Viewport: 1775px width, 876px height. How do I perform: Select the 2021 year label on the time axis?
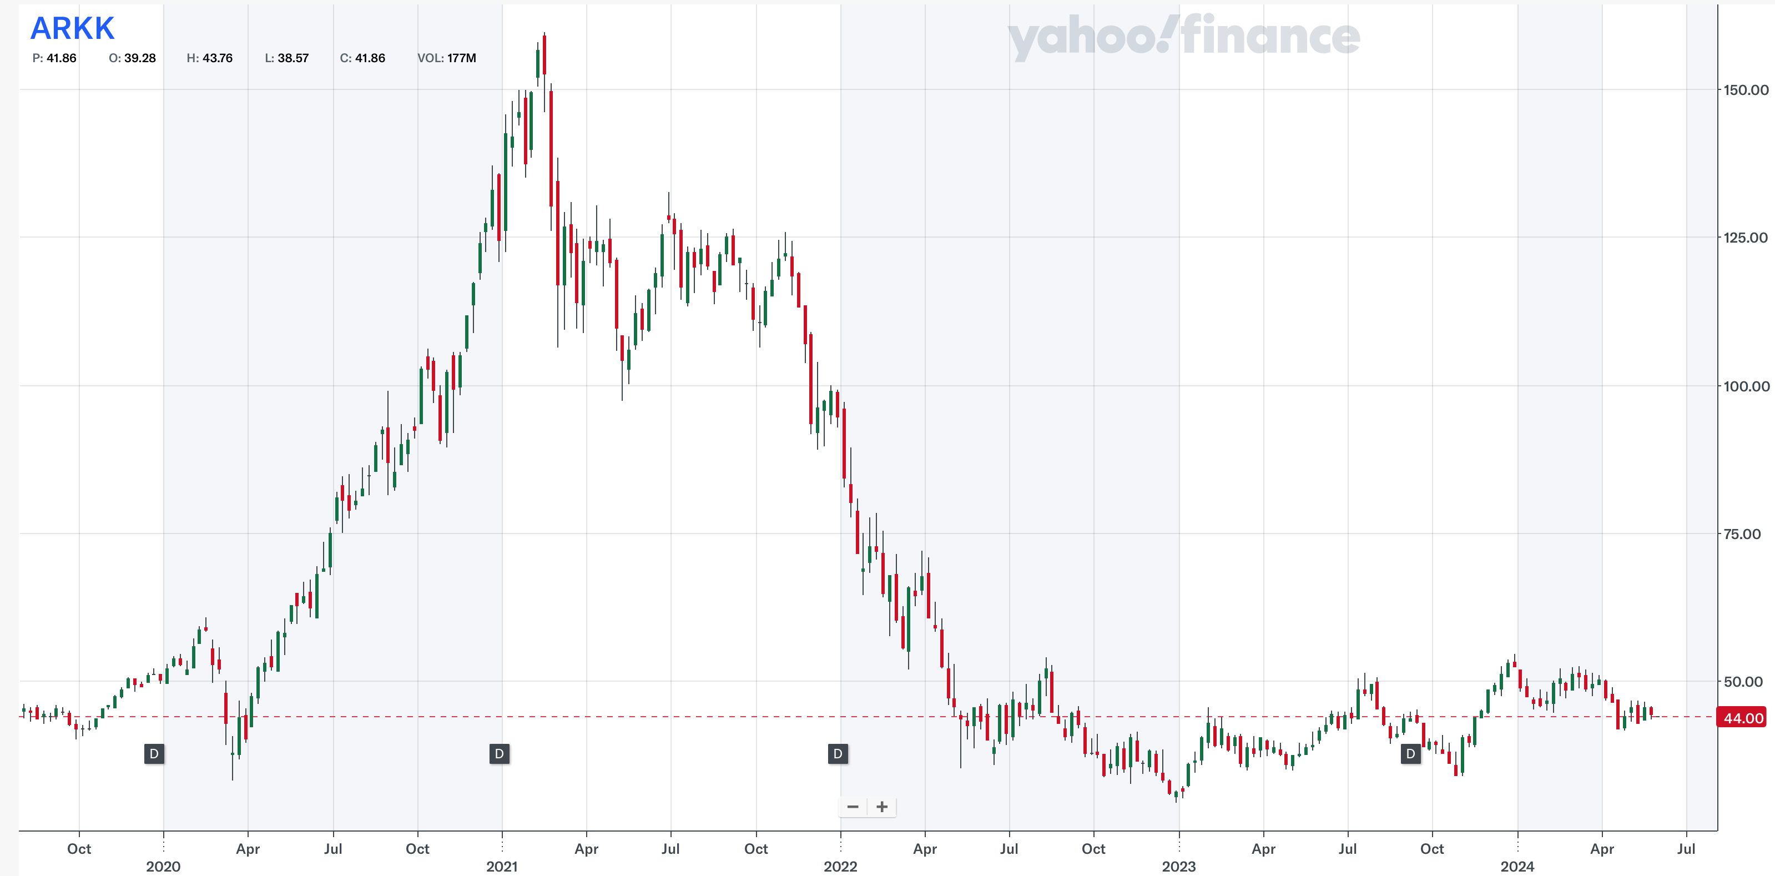tap(502, 867)
